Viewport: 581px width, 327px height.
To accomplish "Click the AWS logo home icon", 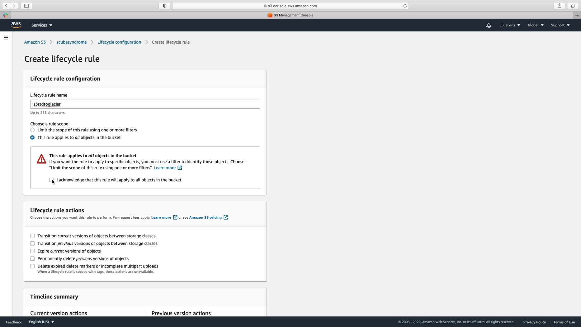I will pyautogui.click(x=16, y=25).
